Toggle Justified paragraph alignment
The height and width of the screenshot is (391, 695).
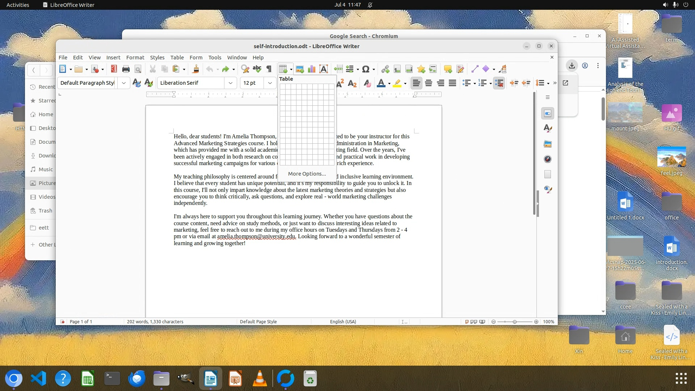(x=452, y=83)
